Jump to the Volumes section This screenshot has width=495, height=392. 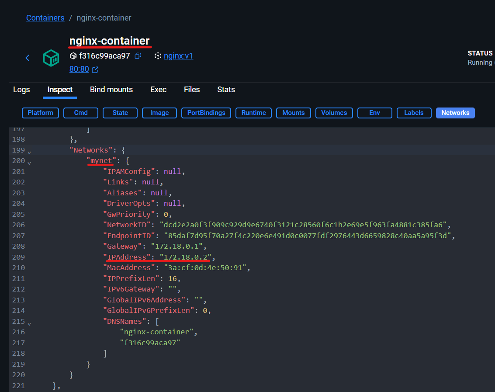click(x=334, y=113)
